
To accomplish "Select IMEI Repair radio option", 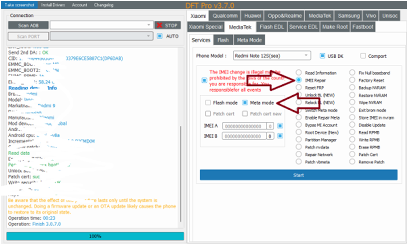I will point(299,80).
